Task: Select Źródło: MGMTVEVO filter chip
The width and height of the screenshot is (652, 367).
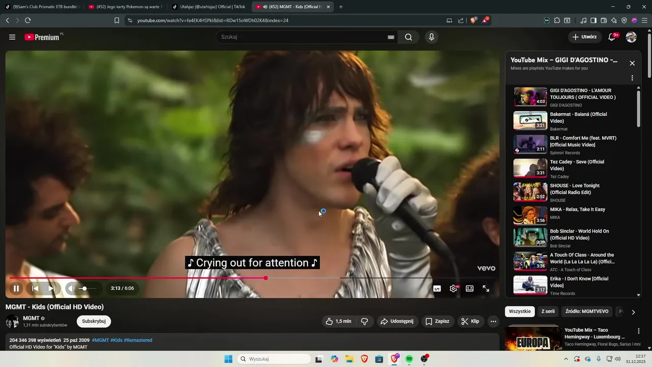Action: tap(587, 311)
